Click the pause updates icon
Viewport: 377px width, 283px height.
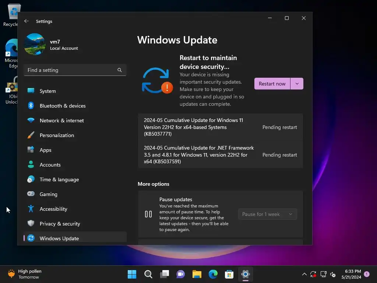pyautogui.click(x=148, y=214)
